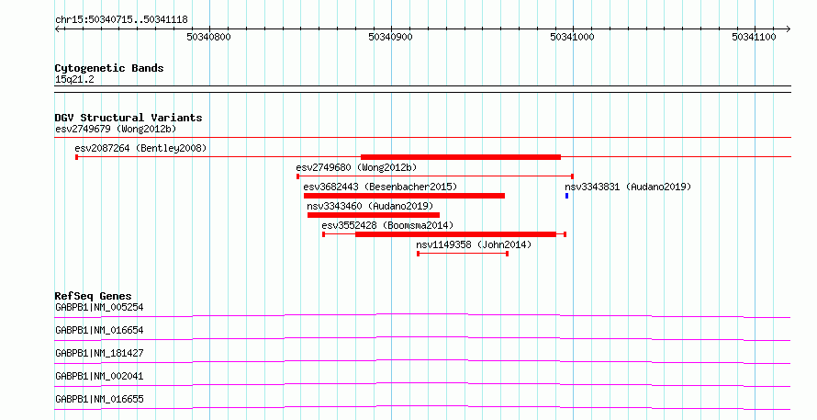The width and height of the screenshot is (817, 420).
Task: Click the nsv3343460 red variant bar
Action: tap(374, 215)
